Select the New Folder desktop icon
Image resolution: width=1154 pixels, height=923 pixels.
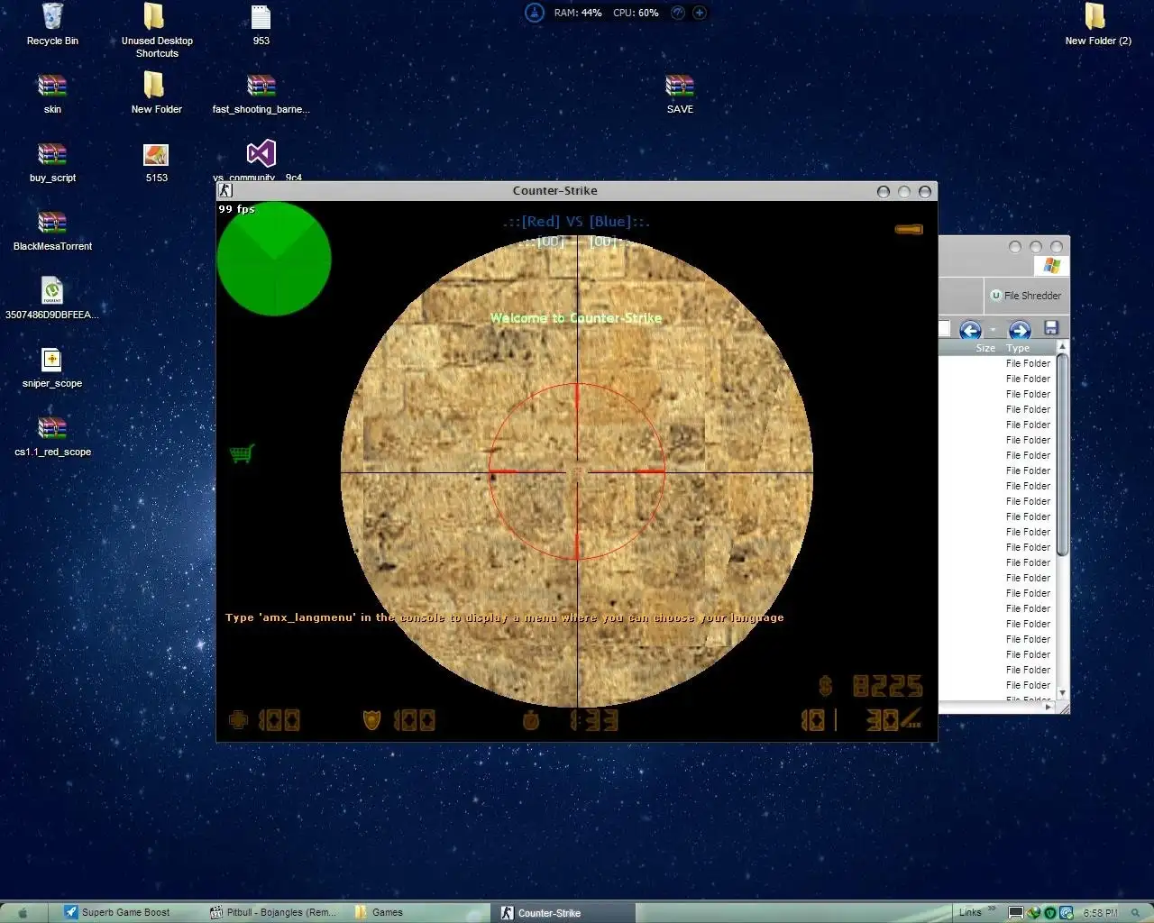(x=155, y=86)
